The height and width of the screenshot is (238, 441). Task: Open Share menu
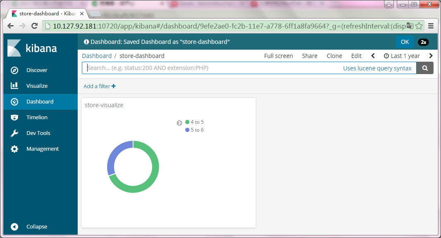[310, 56]
